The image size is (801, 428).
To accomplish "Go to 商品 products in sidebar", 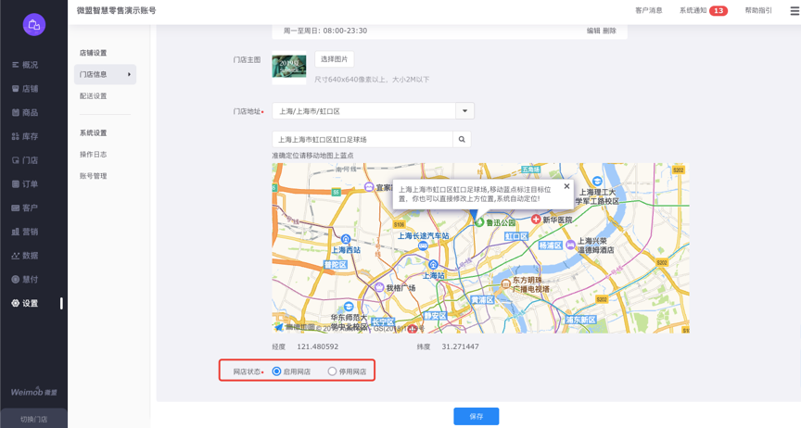I will 25,112.
